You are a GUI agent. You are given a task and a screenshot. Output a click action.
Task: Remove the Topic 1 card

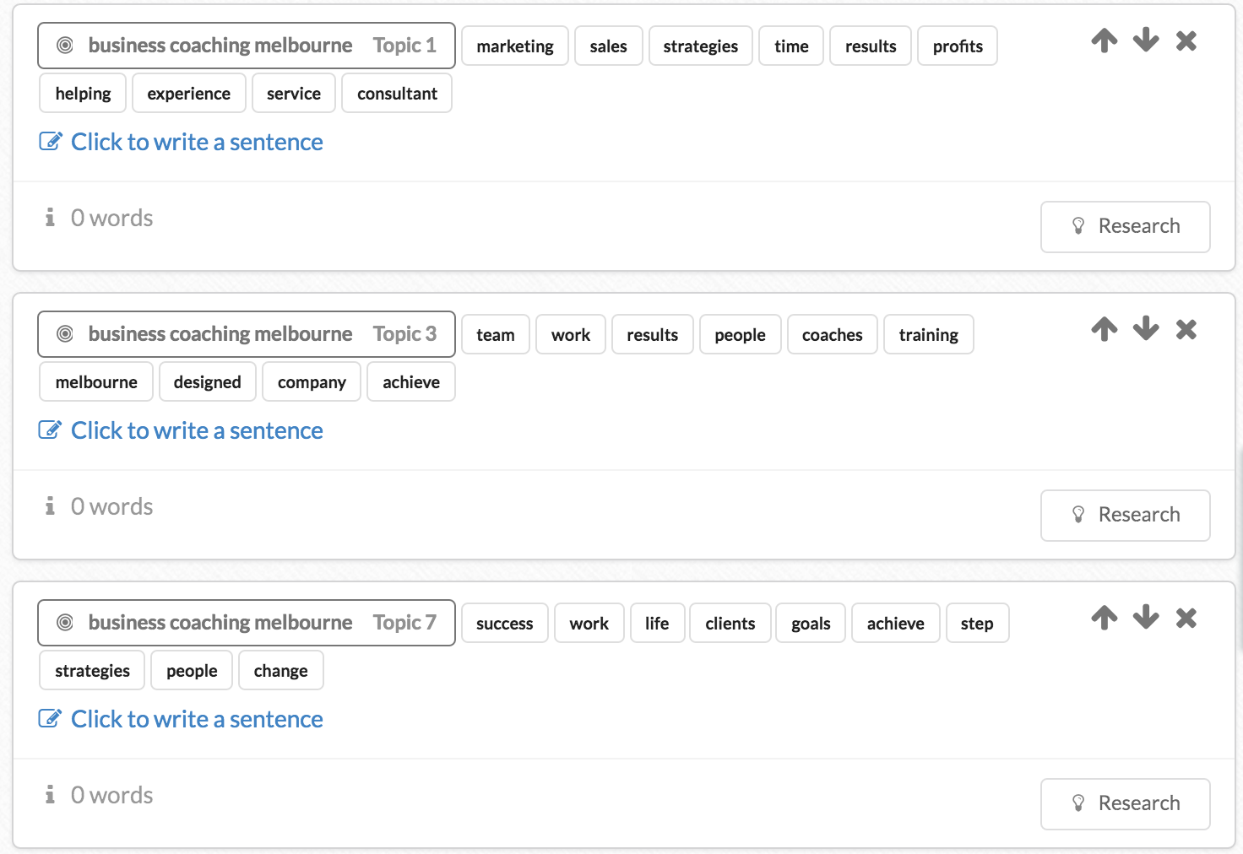point(1186,41)
